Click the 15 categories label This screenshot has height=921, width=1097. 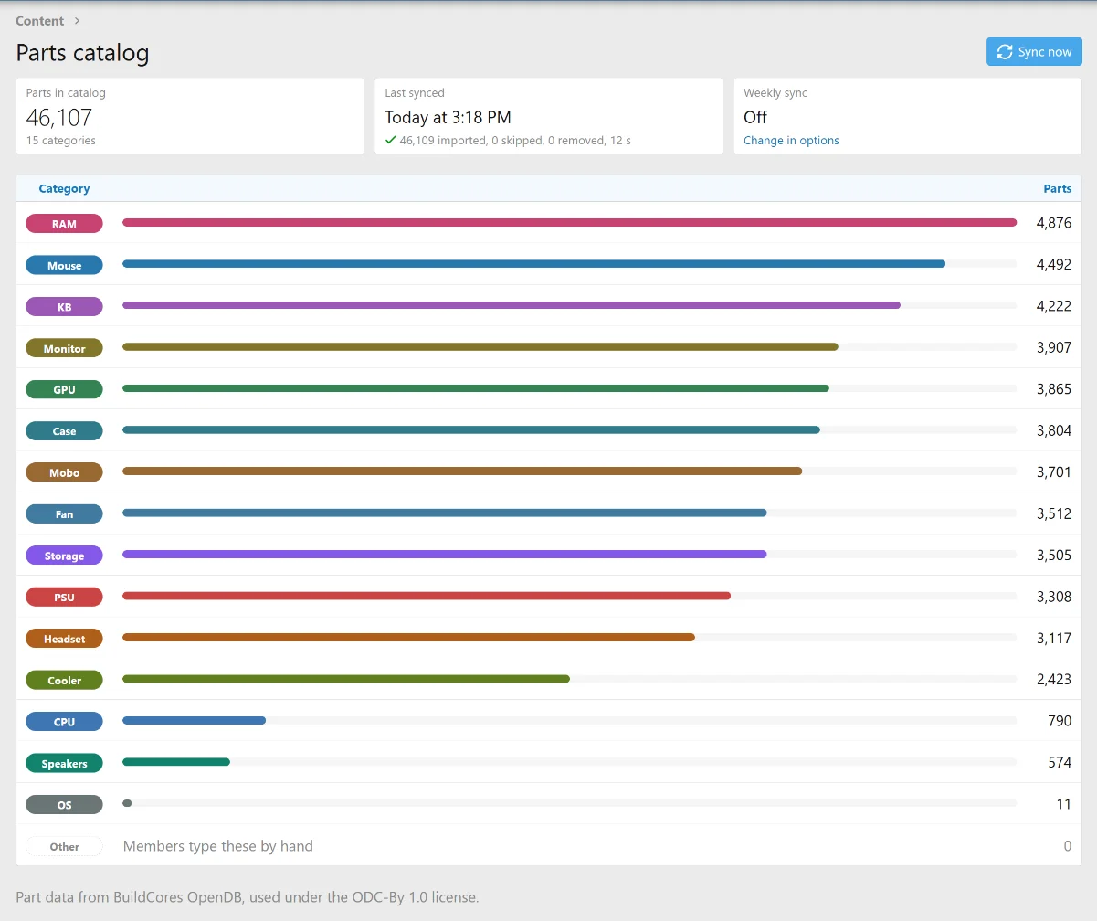(x=61, y=141)
